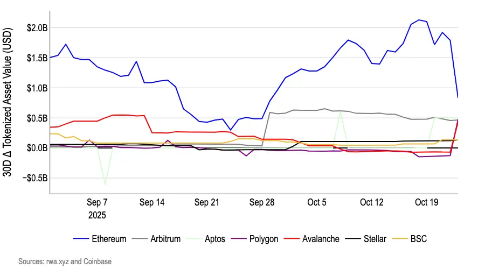Click the red Avalanche legend line swatch

point(292,239)
